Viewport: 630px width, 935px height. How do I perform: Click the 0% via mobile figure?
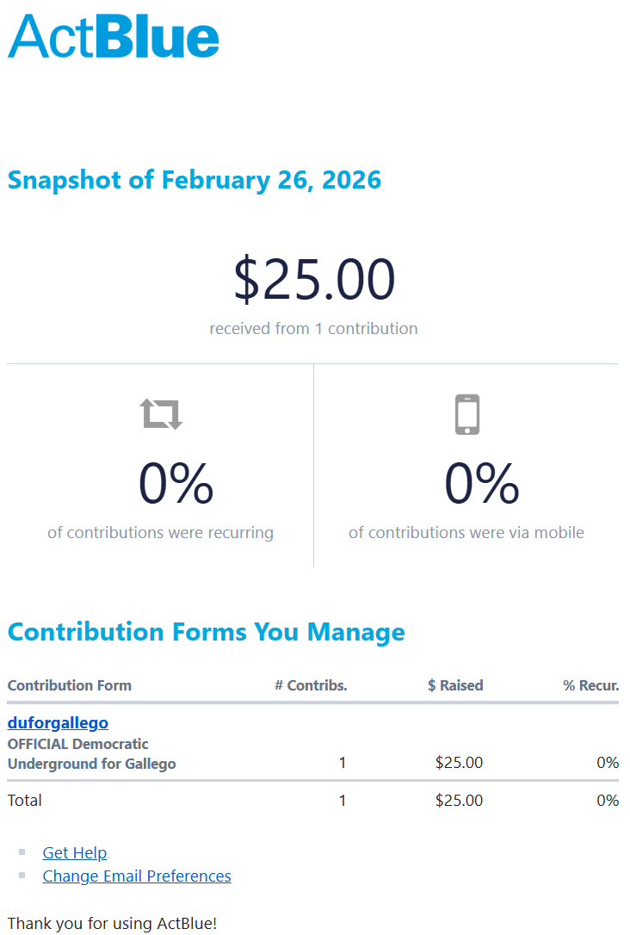482,484
